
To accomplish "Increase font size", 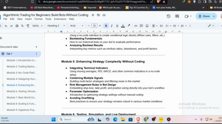I will coord(100,26).
